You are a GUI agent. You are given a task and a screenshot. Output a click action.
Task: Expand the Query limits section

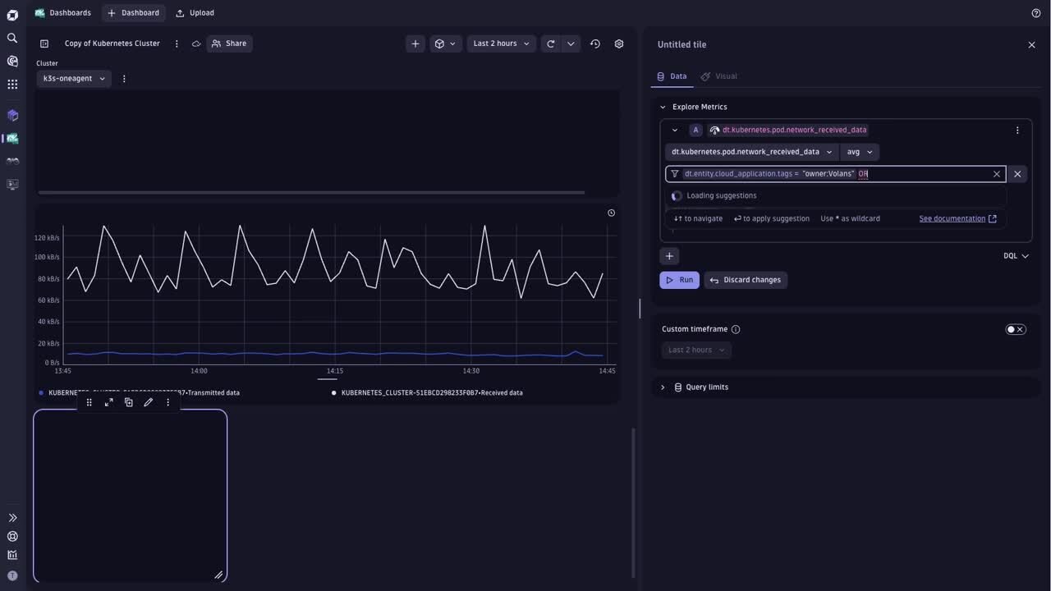point(663,387)
